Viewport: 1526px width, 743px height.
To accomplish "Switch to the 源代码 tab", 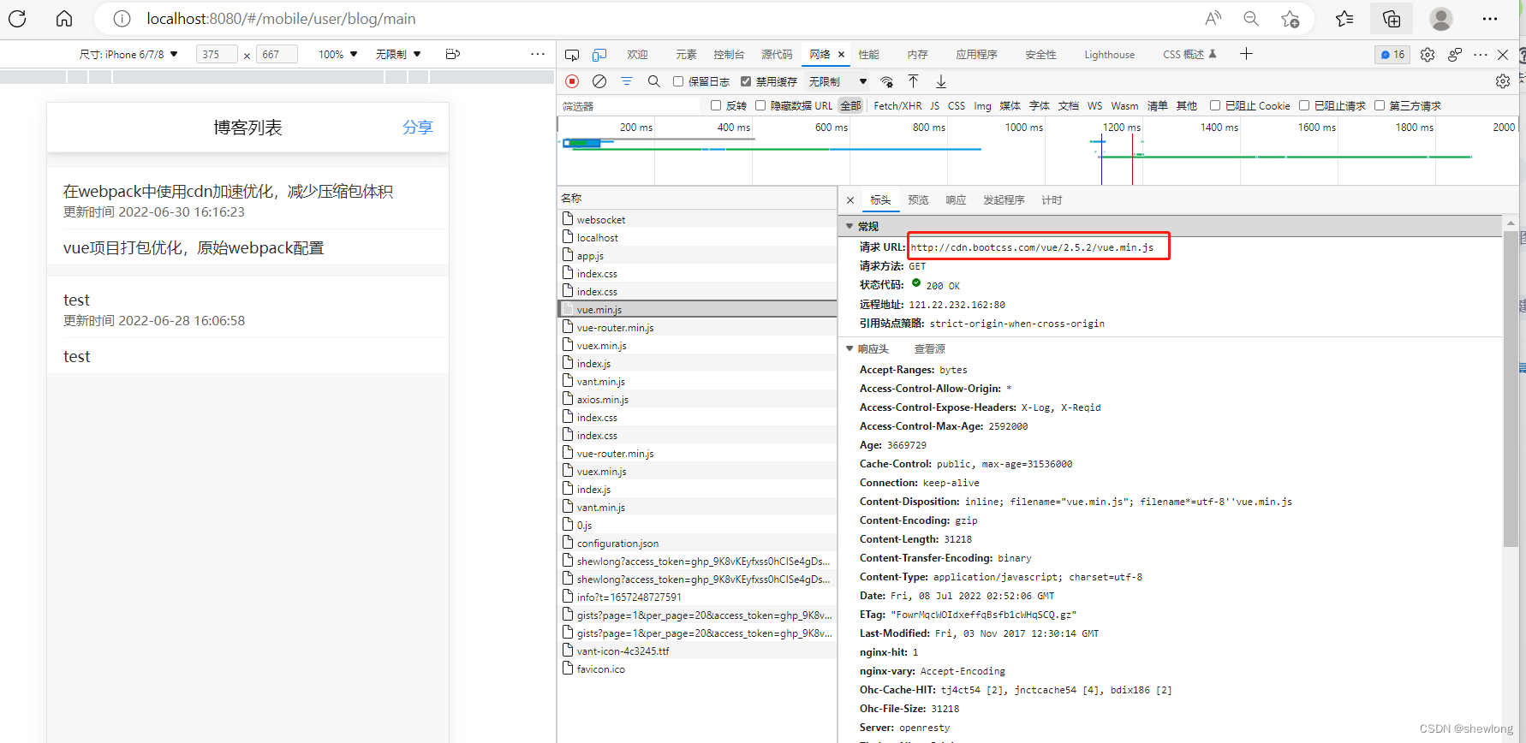I will [777, 55].
